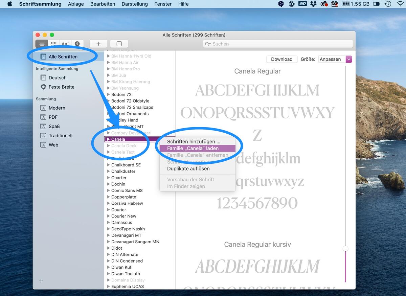Open the Darstellung menu
This screenshot has height=296, width=406.
pos(134,4)
